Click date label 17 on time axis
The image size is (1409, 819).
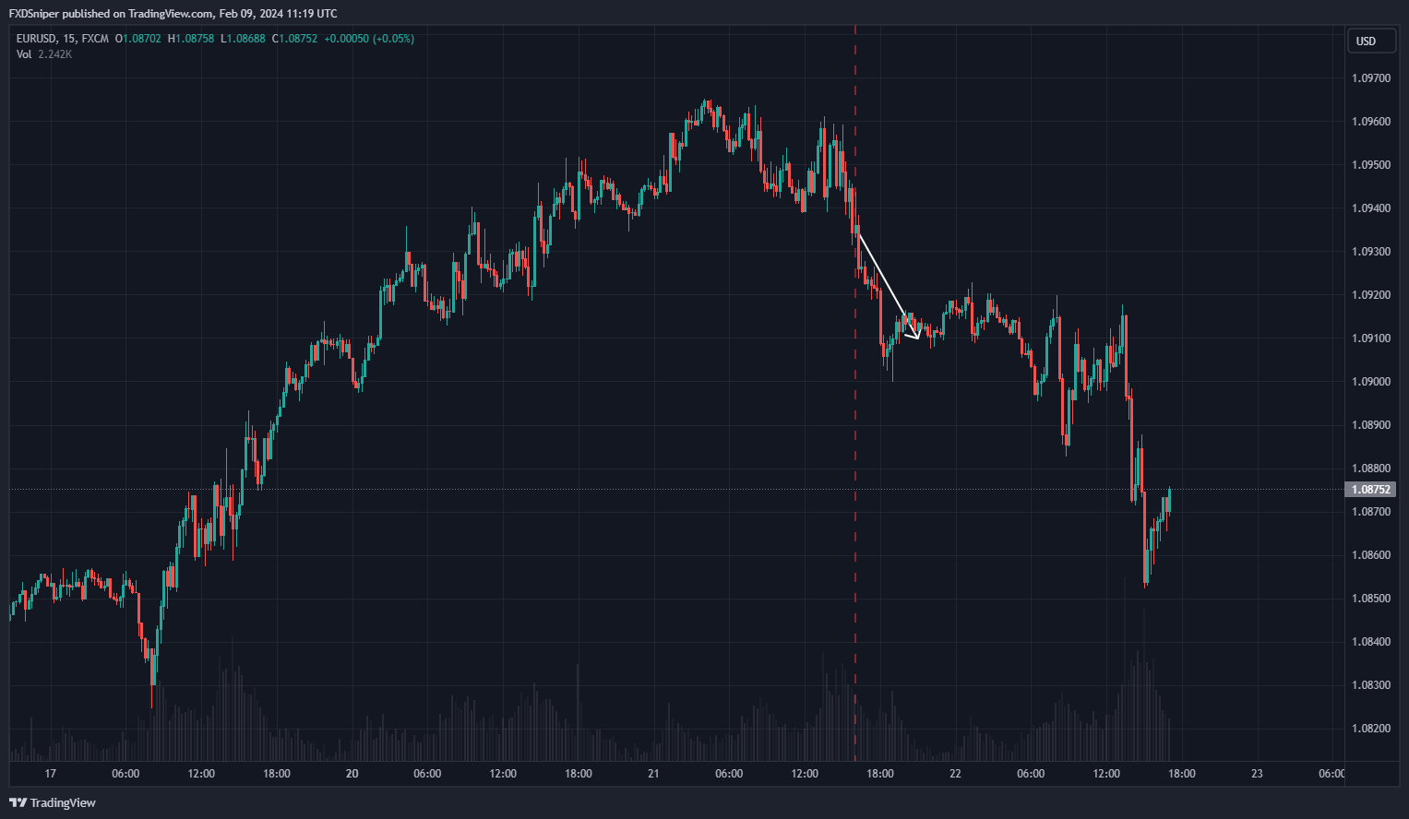50,774
